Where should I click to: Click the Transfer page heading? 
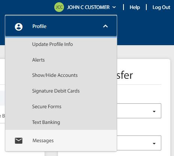pos(125,75)
